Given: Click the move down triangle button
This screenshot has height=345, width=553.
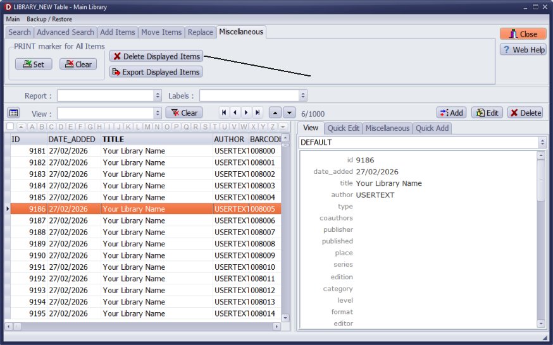Looking at the screenshot, I should 289,112.
